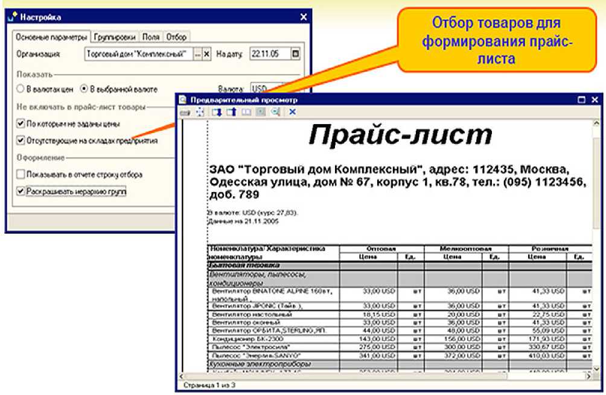This screenshot has width=606, height=395.
Task: Close the Настройка window
Action: pyautogui.click(x=304, y=17)
